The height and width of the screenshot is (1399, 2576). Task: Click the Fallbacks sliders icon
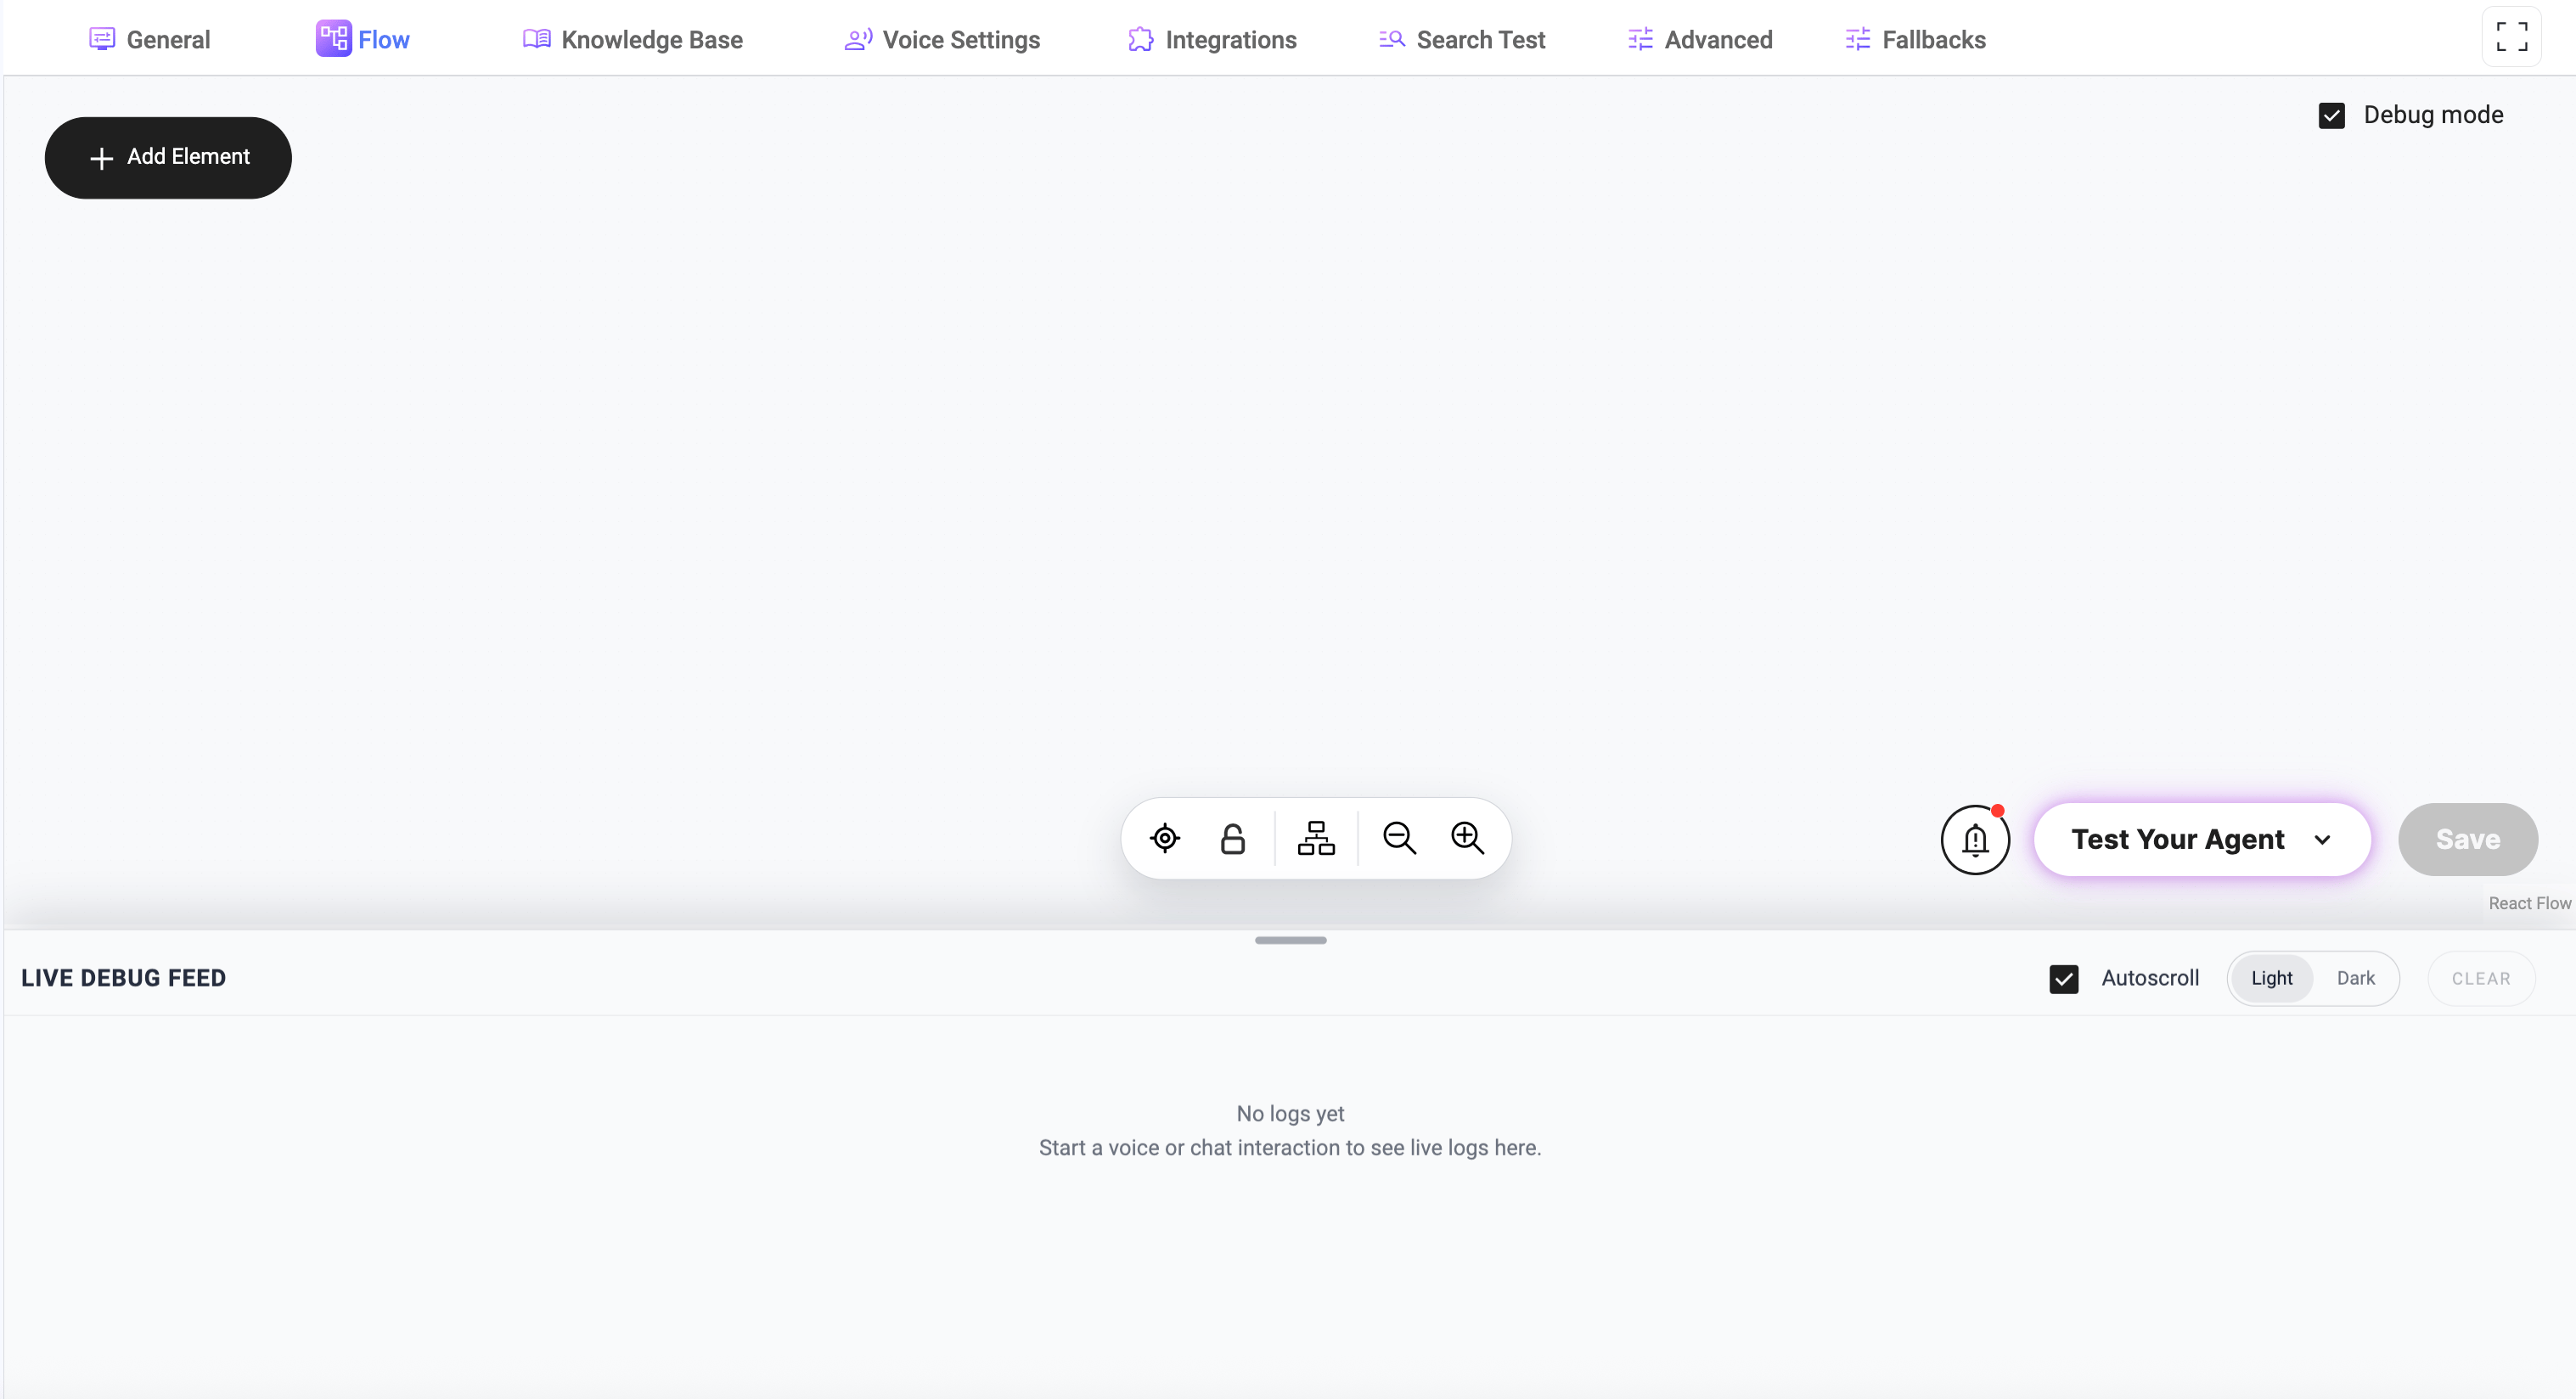(x=1858, y=39)
